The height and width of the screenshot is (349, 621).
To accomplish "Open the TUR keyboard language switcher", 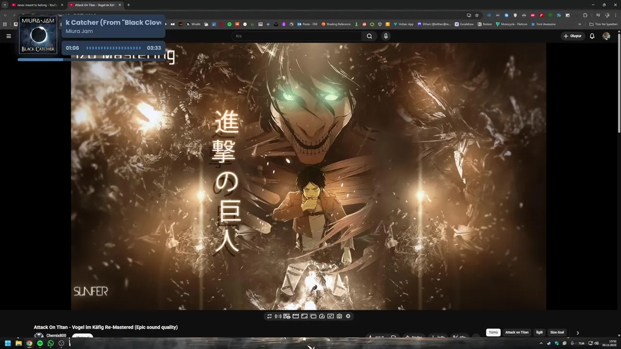I will (581, 343).
